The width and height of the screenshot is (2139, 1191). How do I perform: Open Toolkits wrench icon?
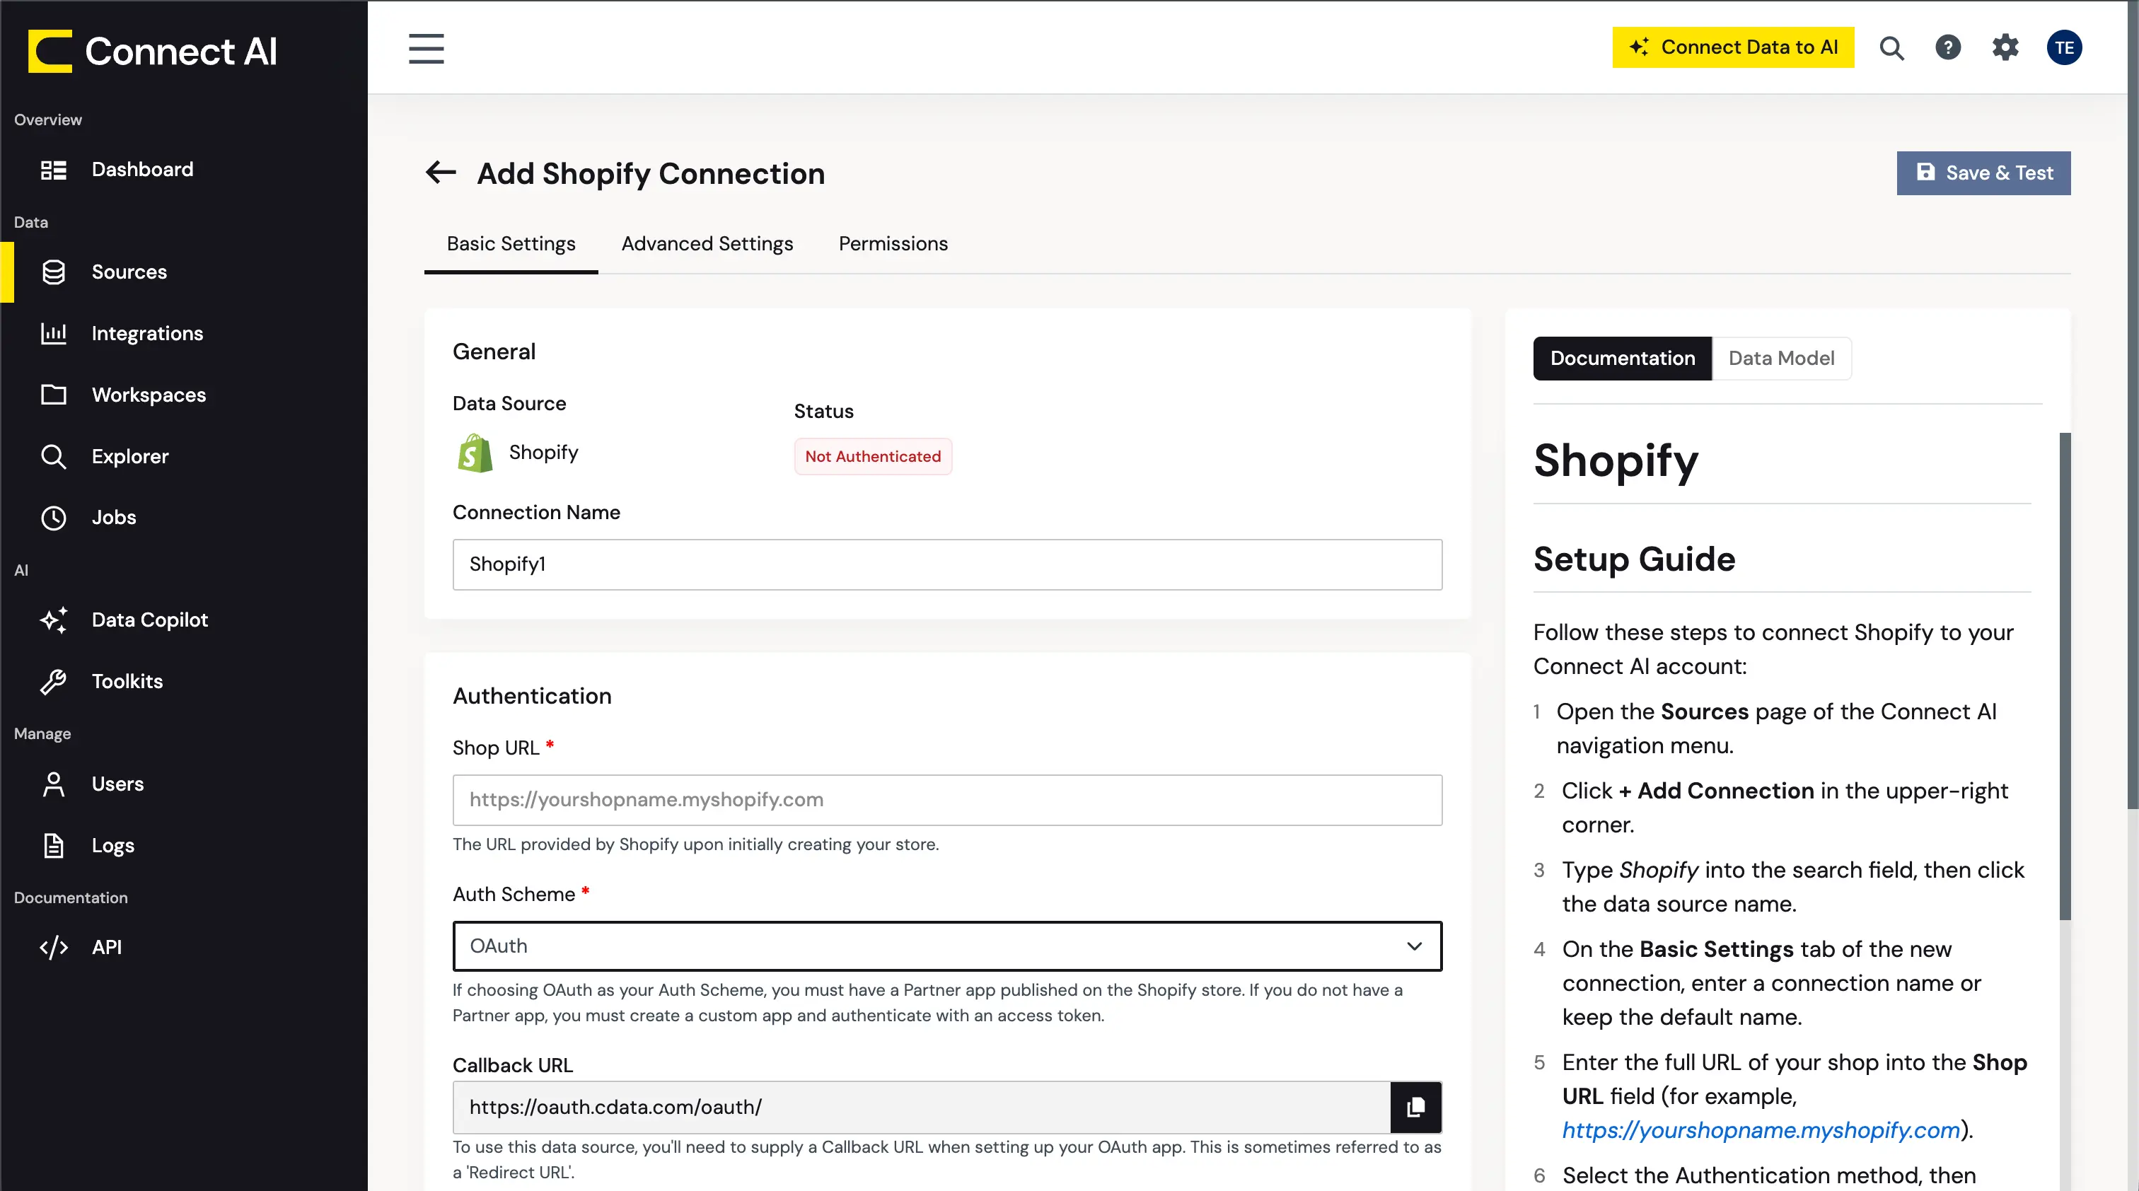[x=54, y=681]
